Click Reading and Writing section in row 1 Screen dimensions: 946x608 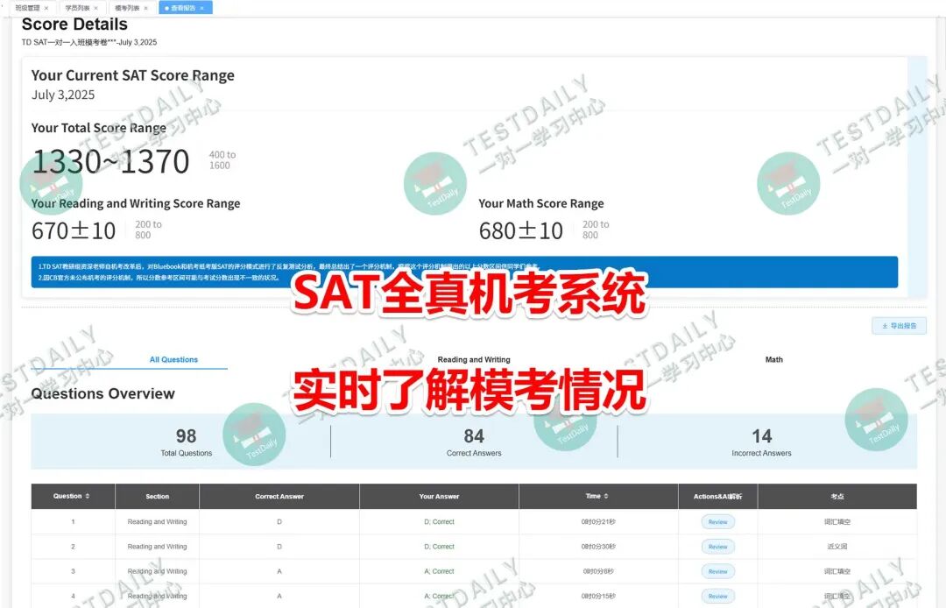(x=157, y=522)
